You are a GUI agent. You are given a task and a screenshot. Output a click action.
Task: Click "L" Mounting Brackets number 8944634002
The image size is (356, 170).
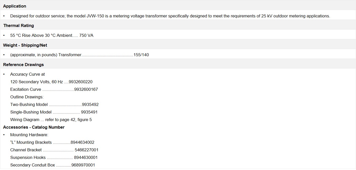(82, 142)
